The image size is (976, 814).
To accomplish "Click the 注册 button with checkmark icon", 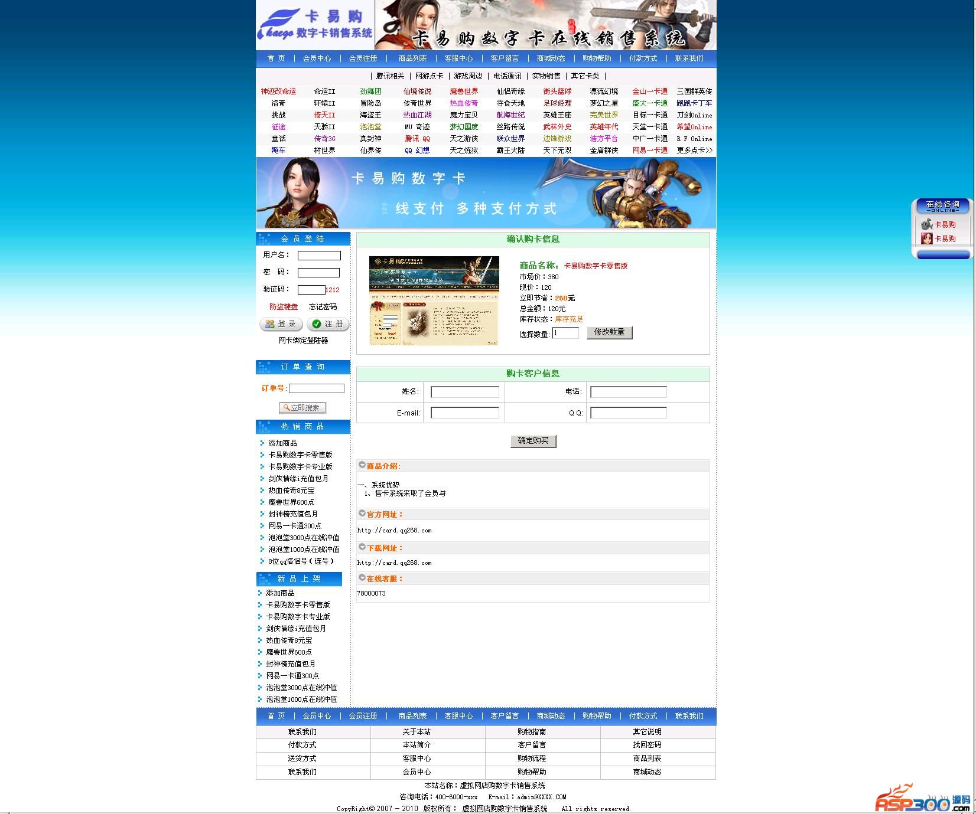I will (x=328, y=324).
